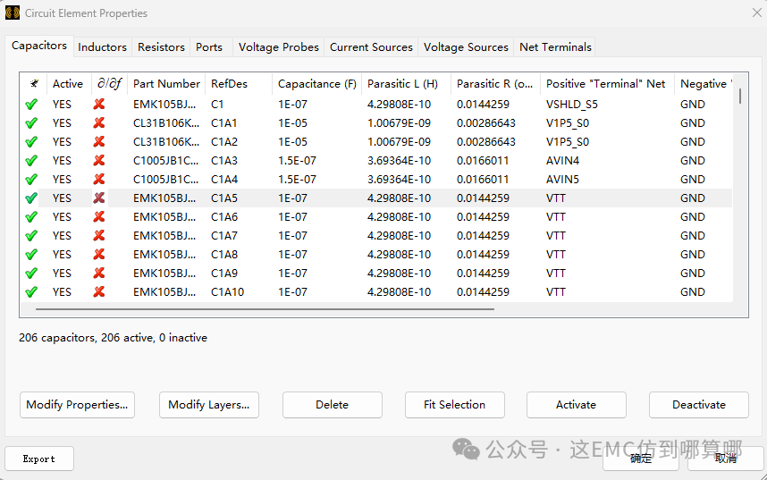
Task: Sort by the Part Number column header
Action: coord(166,84)
